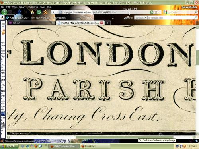Open the Windows Start menu

click(x=9, y=146)
